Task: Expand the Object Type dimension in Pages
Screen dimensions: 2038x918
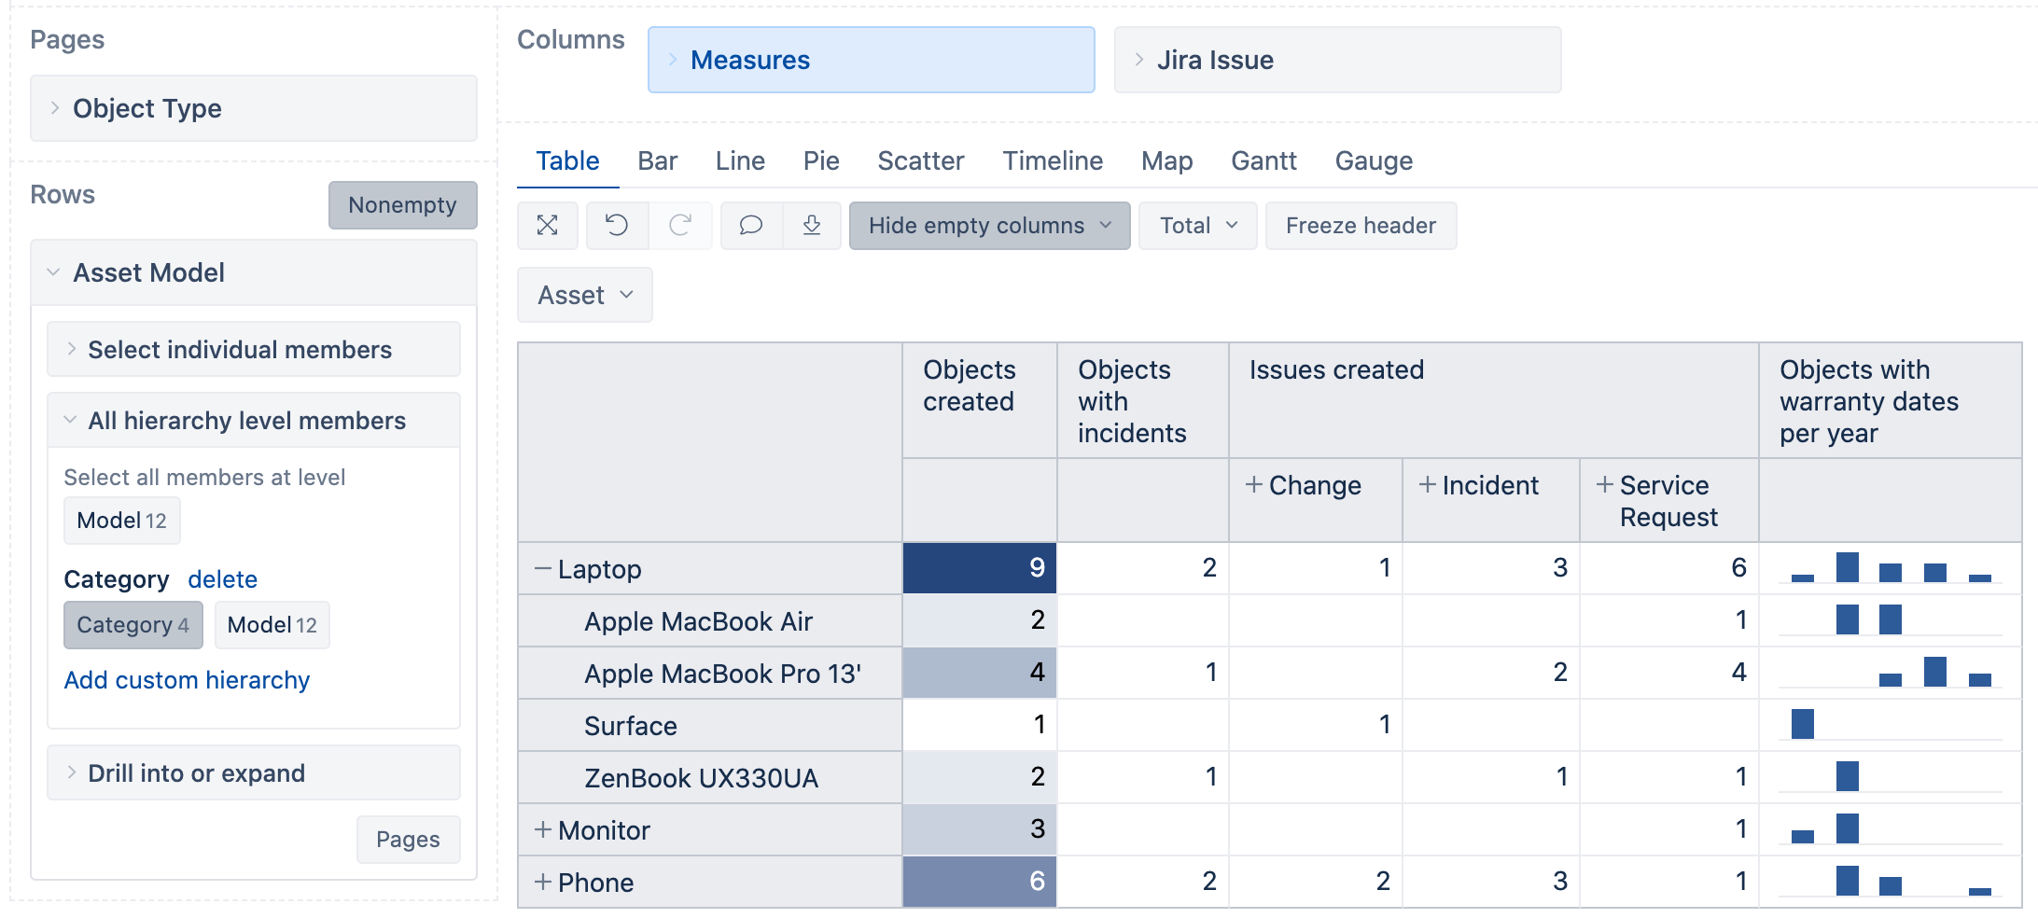Action: [254, 108]
